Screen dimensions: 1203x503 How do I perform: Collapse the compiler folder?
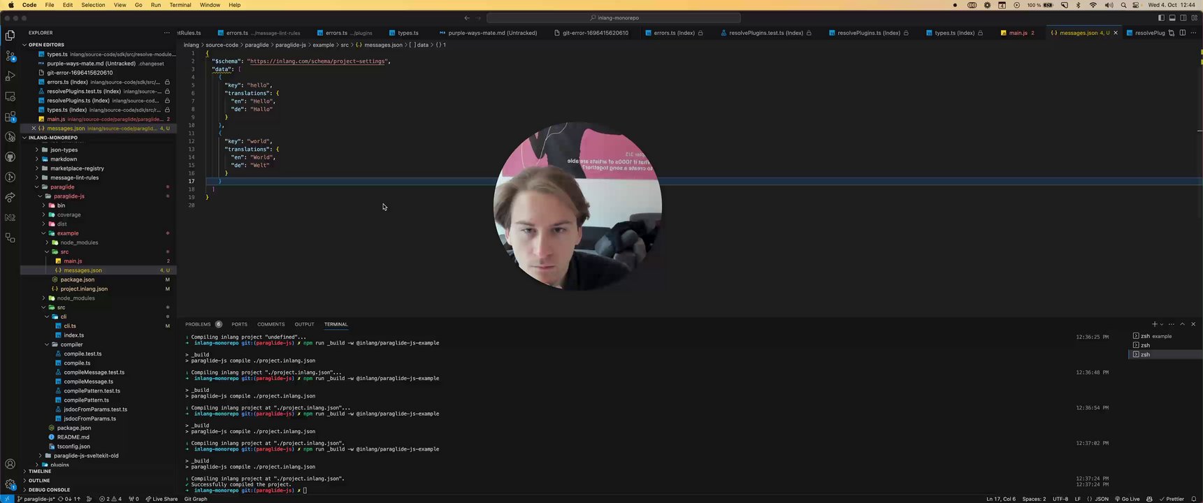(x=71, y=344)
